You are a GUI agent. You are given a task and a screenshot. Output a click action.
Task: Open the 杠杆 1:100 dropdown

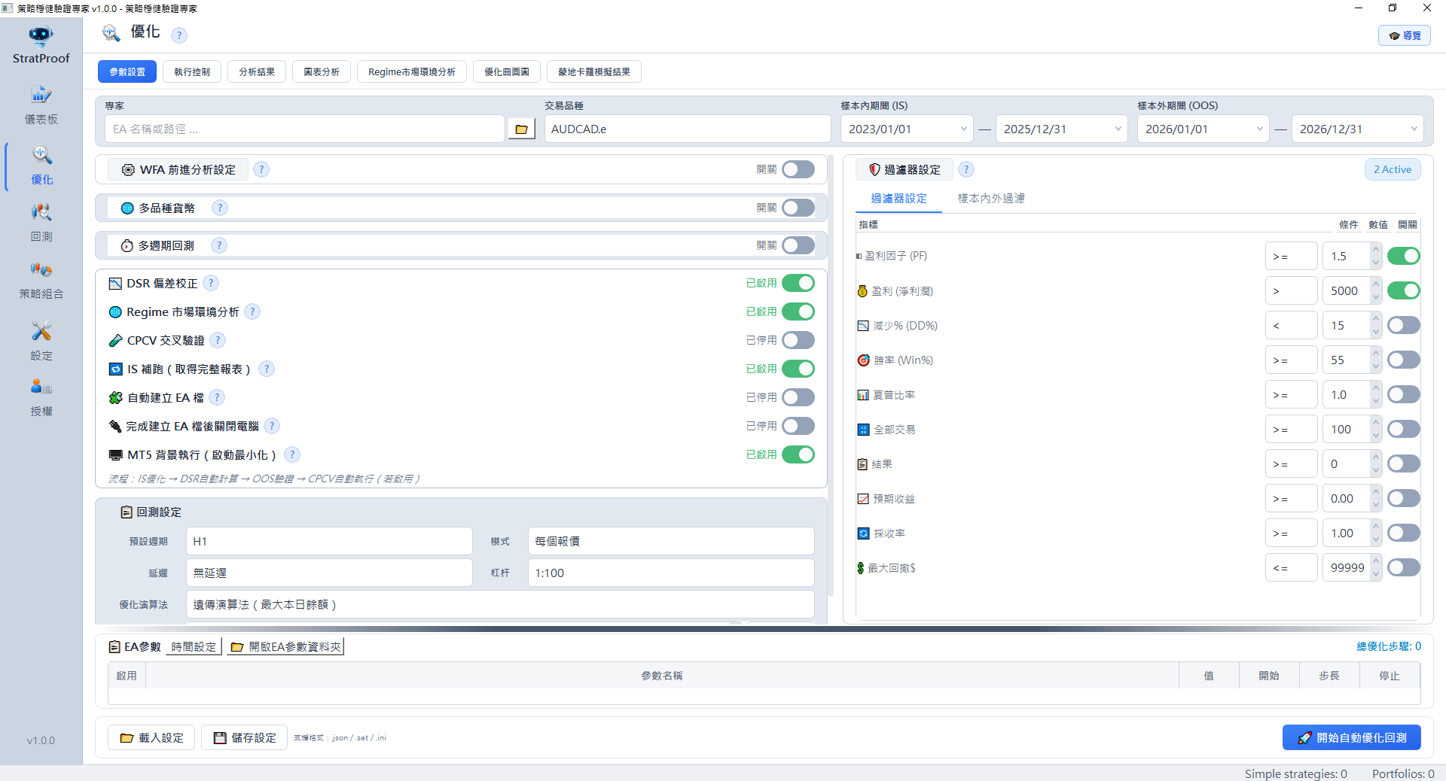point(671,573)
